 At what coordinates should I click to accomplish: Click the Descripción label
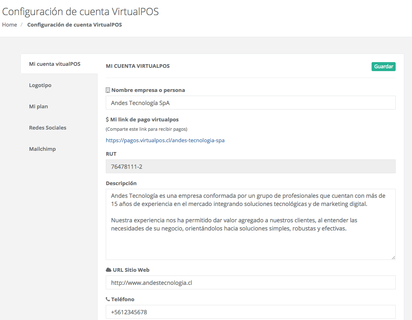[121, 183]
